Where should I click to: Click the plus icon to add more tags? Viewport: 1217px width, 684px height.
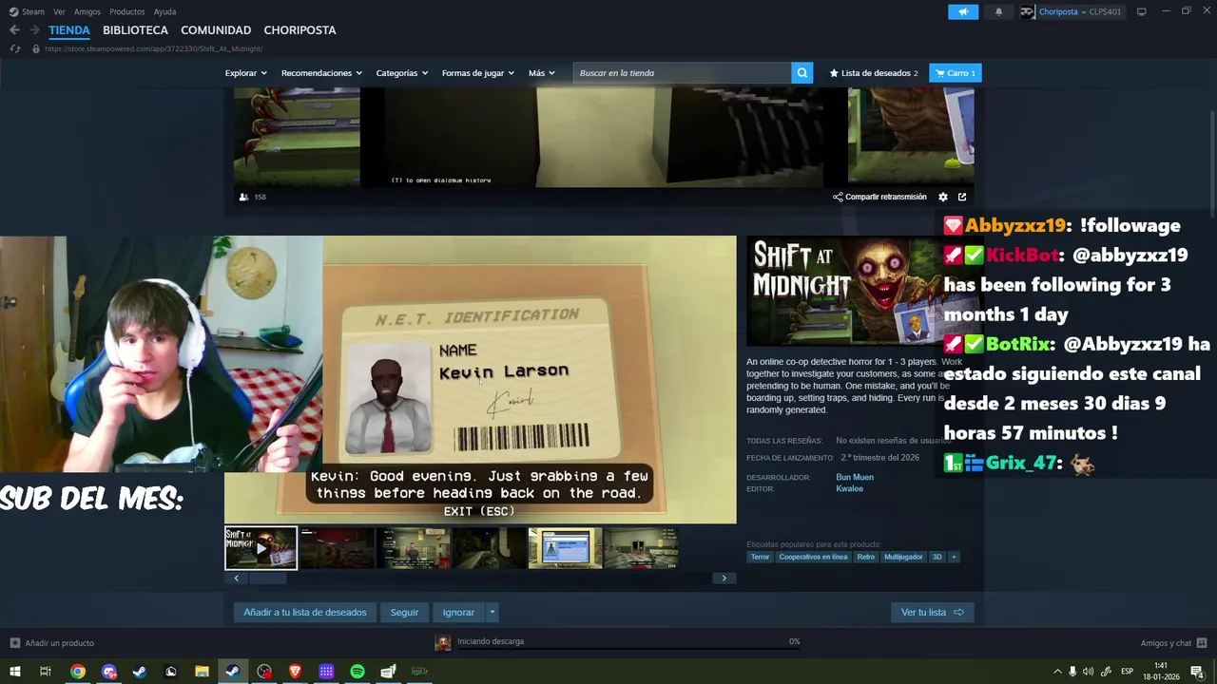[954, 557]
